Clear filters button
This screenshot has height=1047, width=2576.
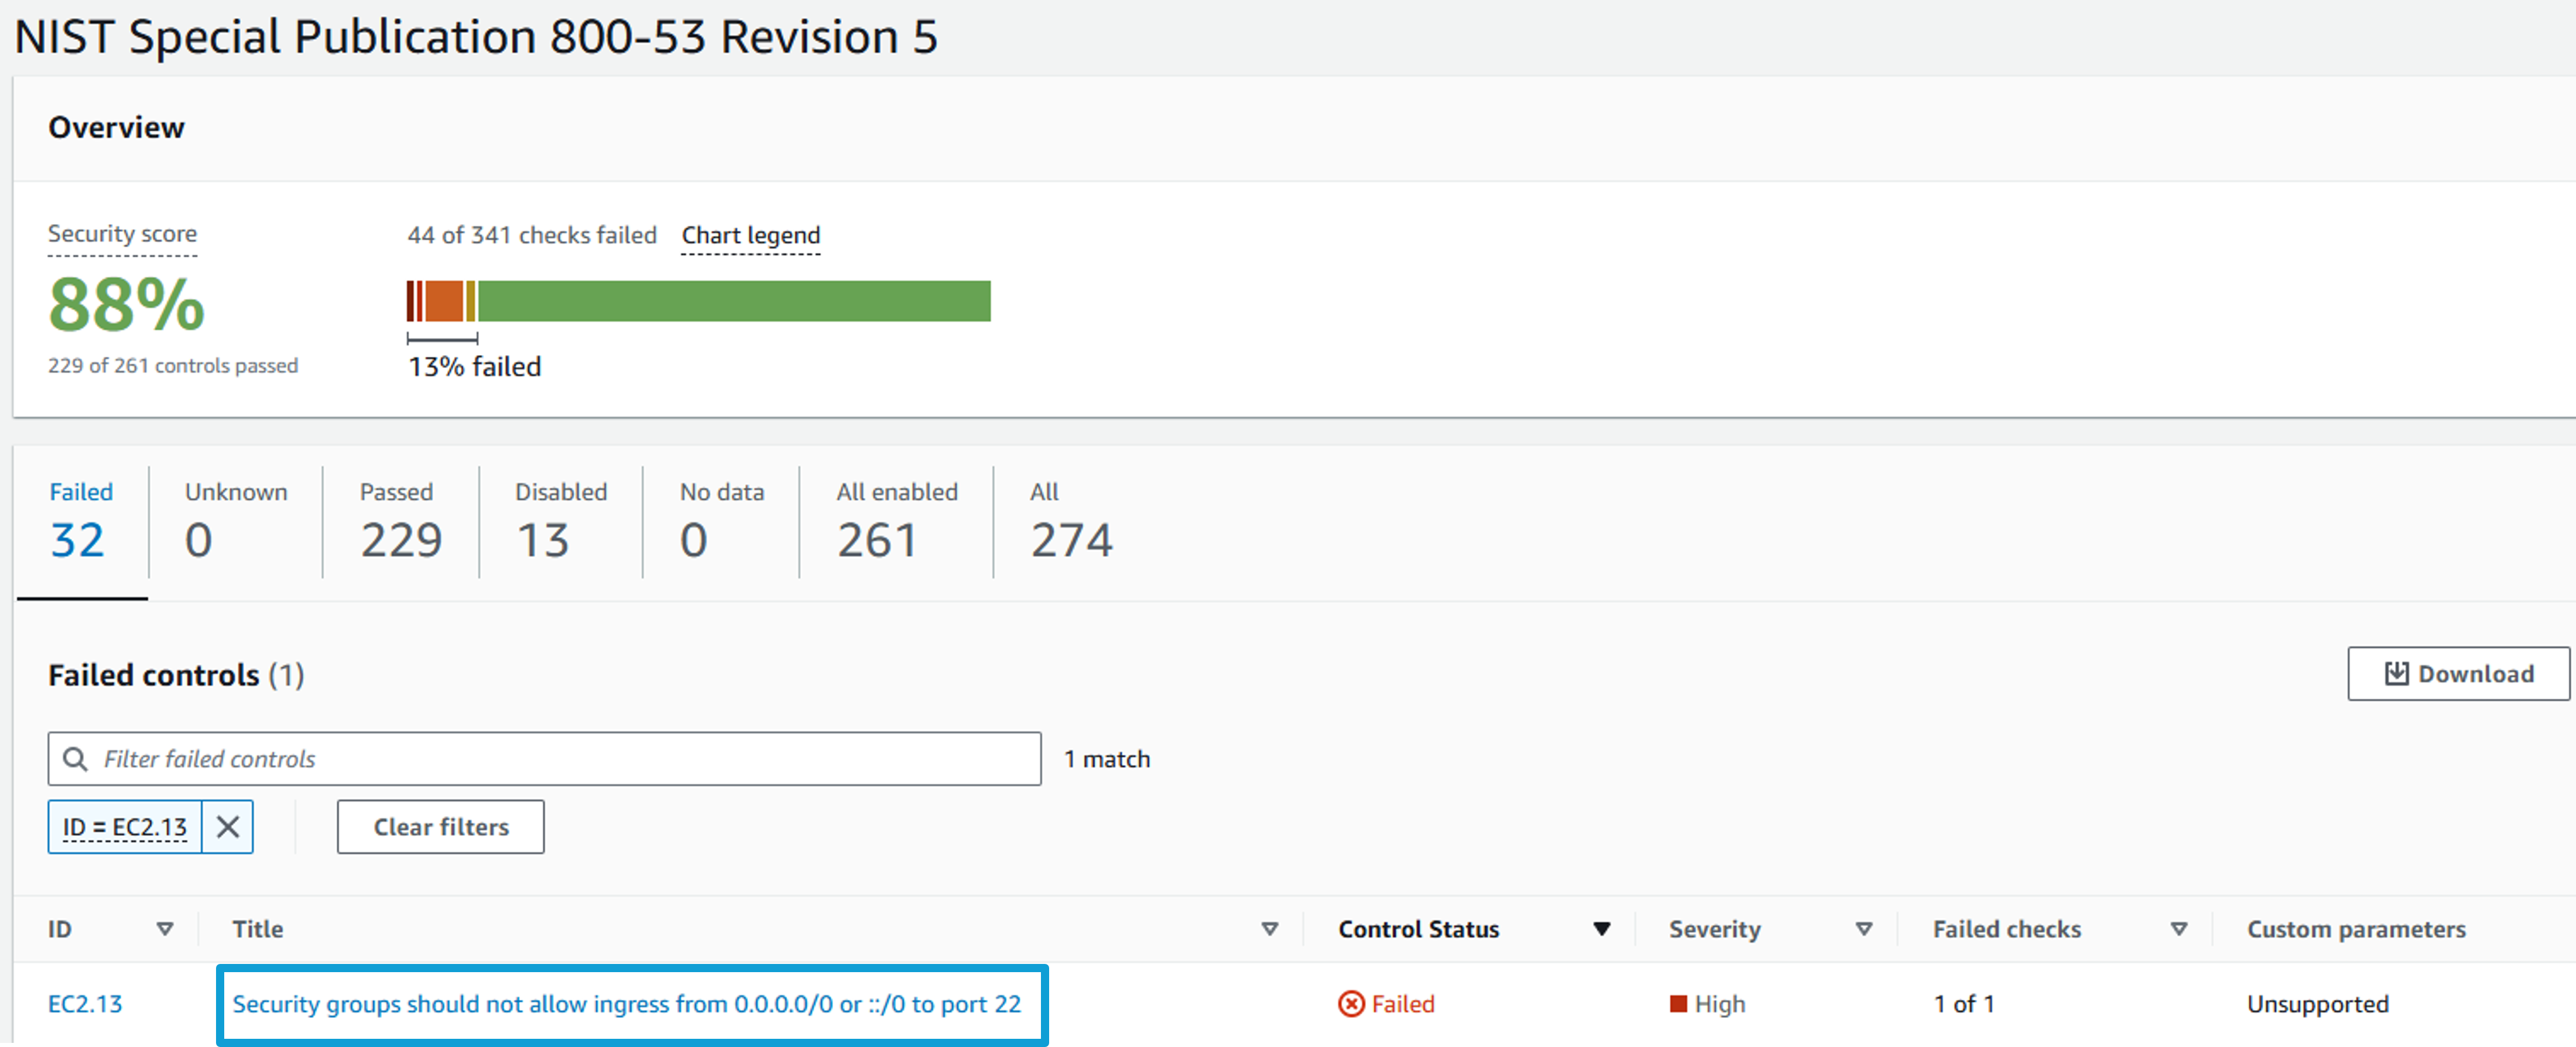pos(440,826)
